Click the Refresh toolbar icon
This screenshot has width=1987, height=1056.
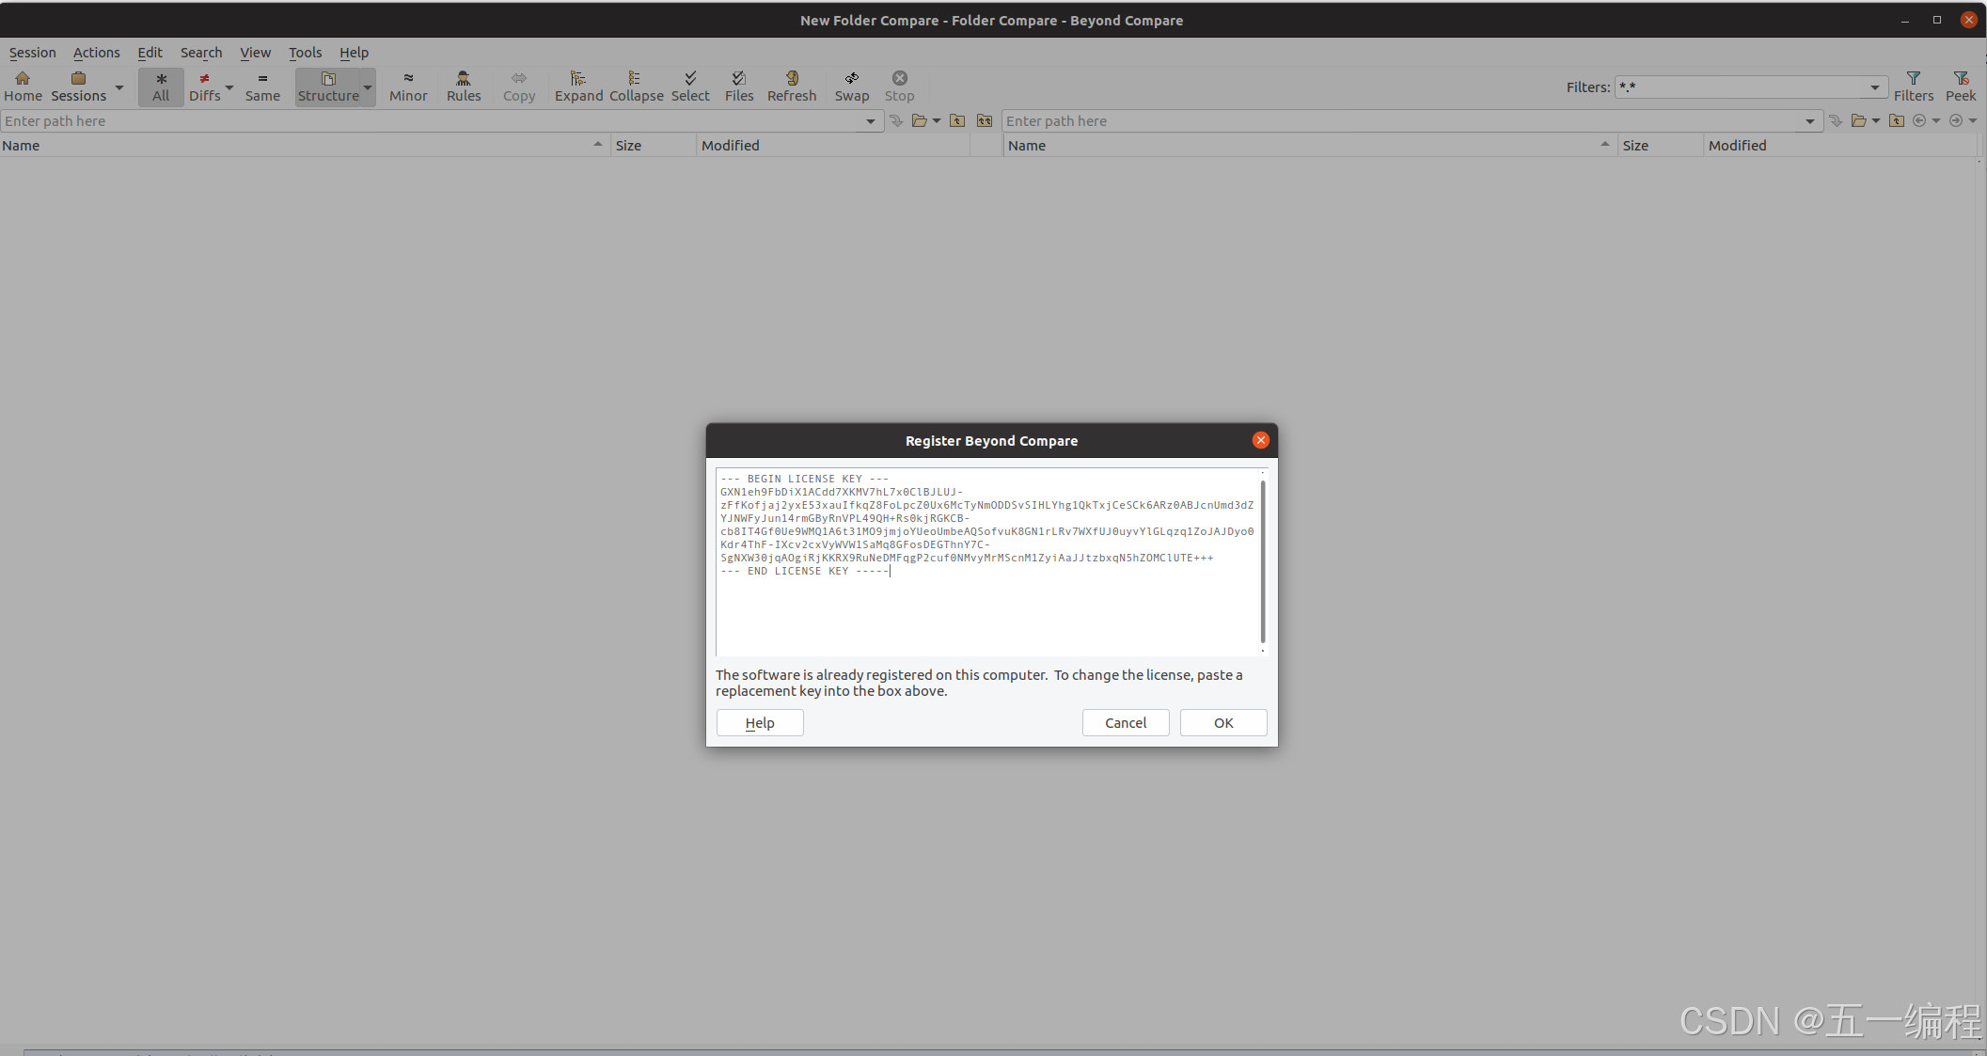(x=792, y=87)
